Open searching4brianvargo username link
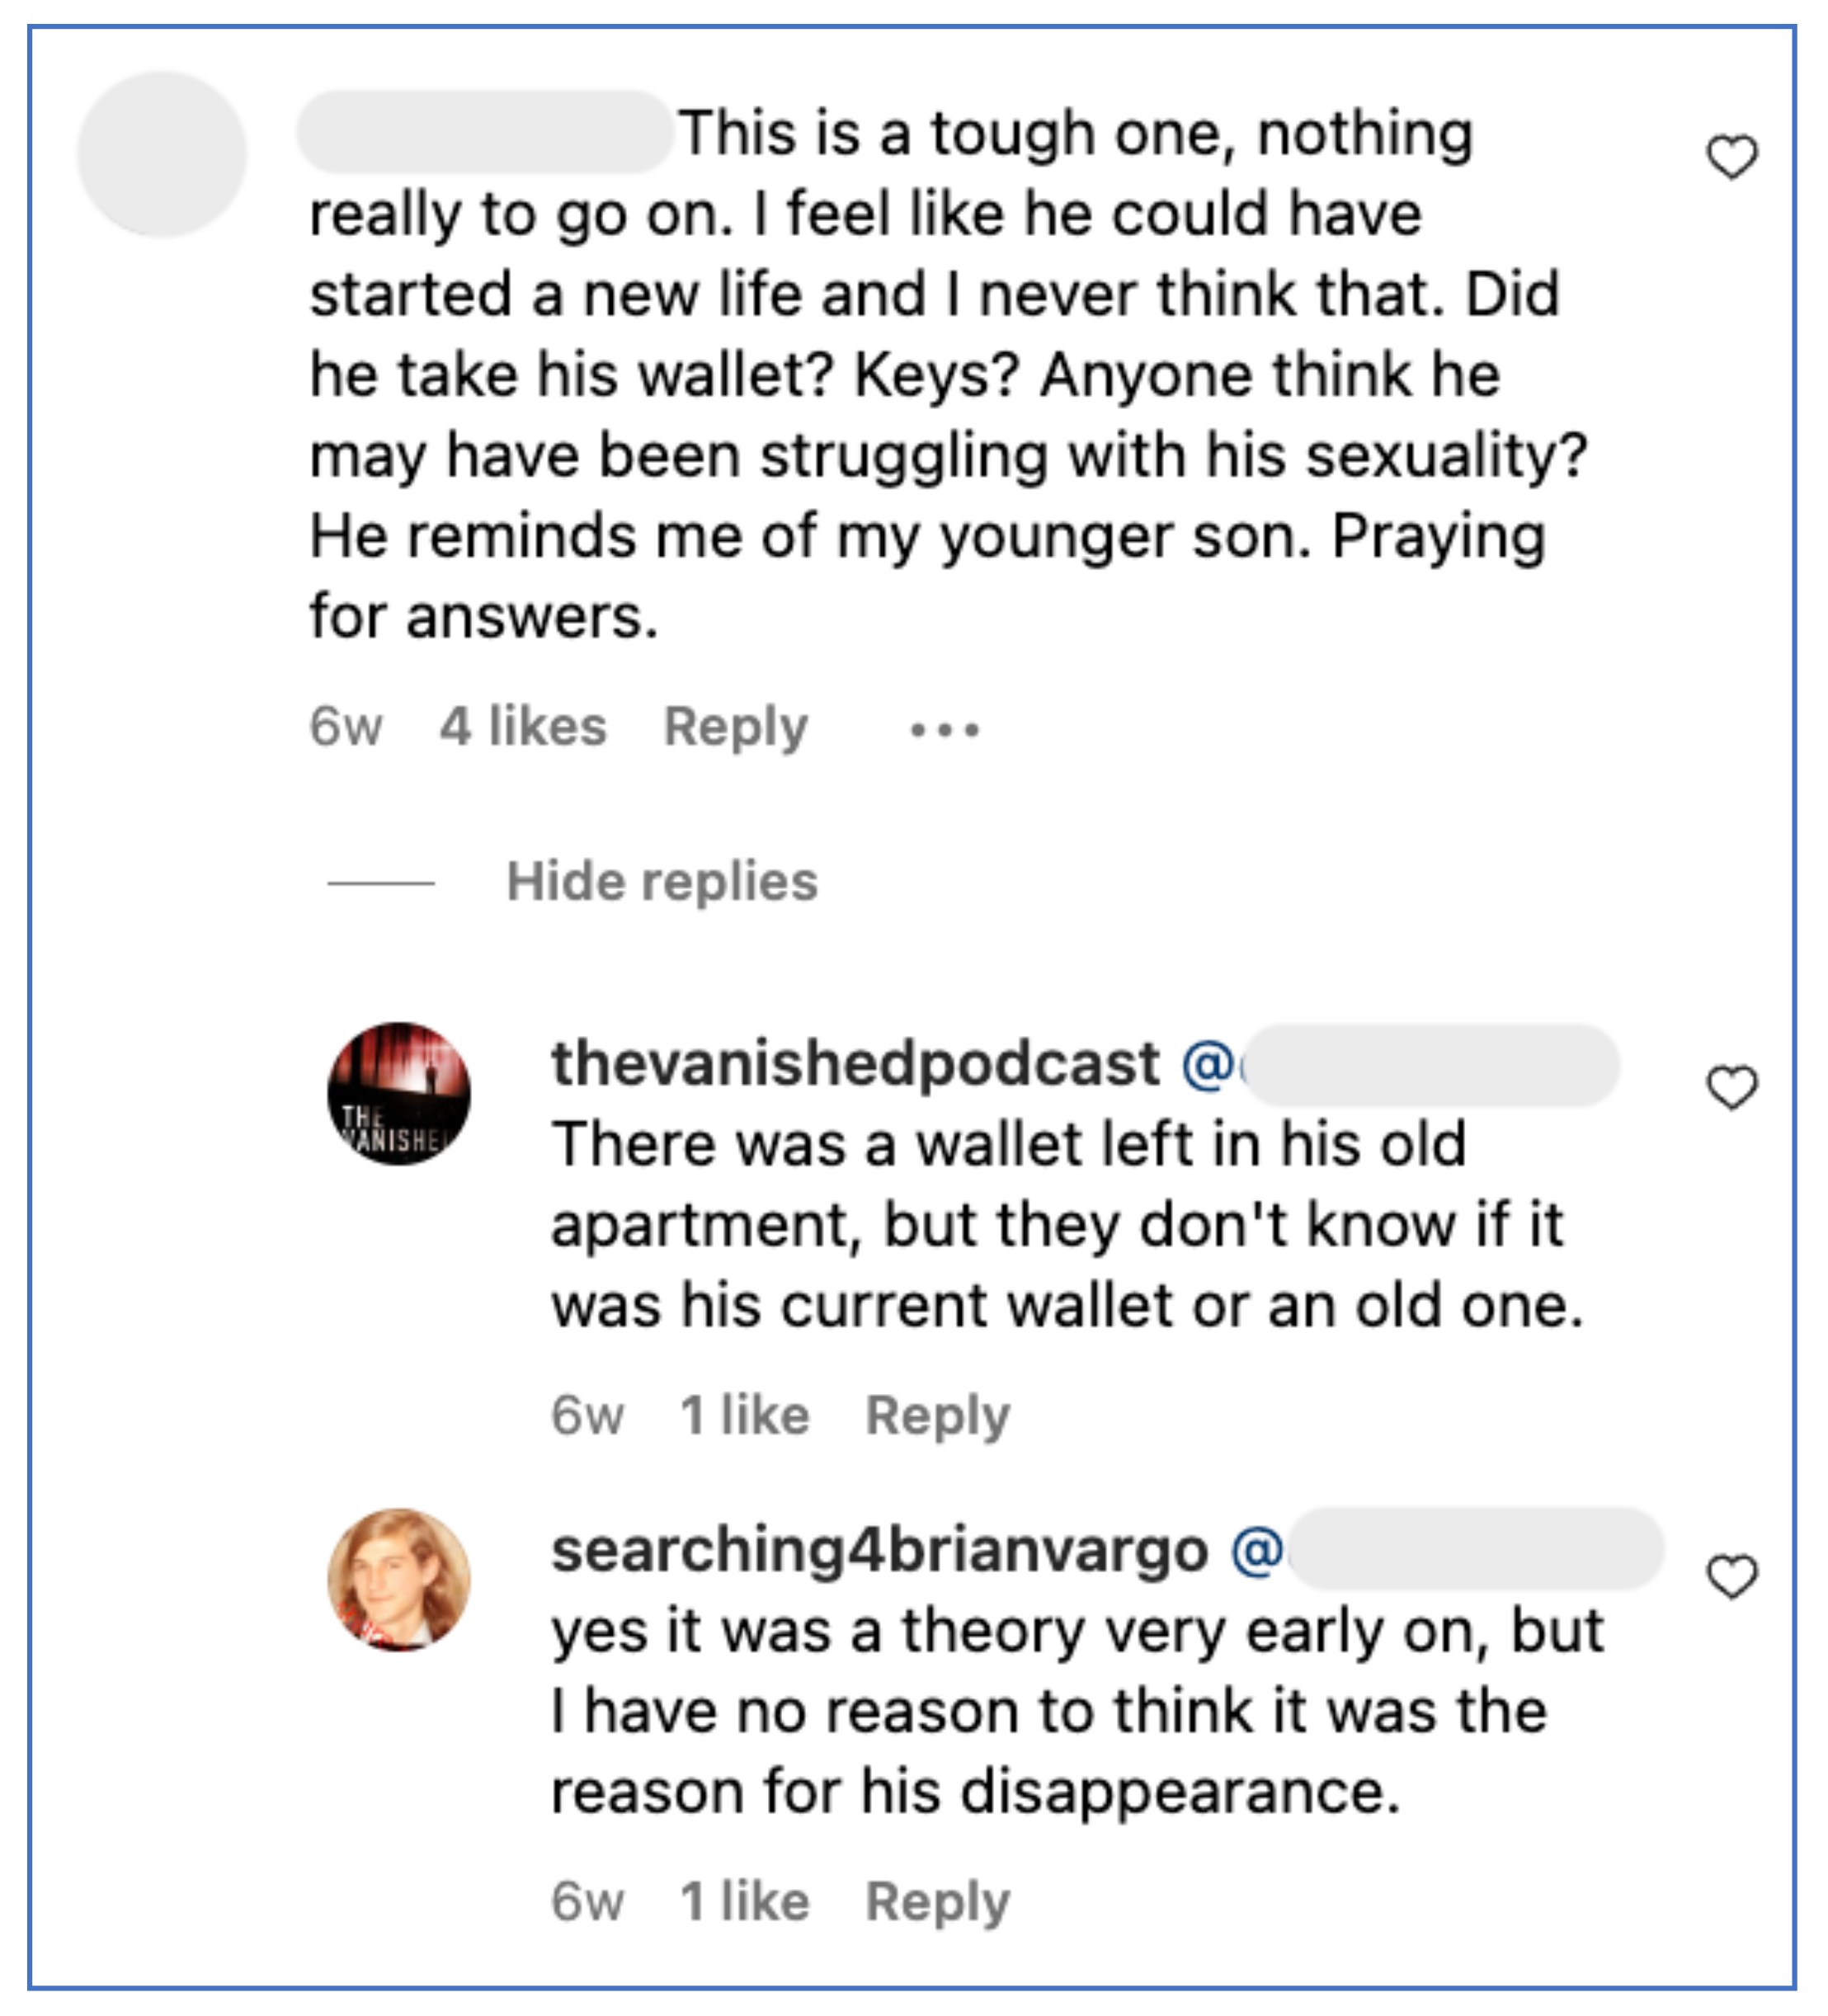 [x=879, y=1551]
